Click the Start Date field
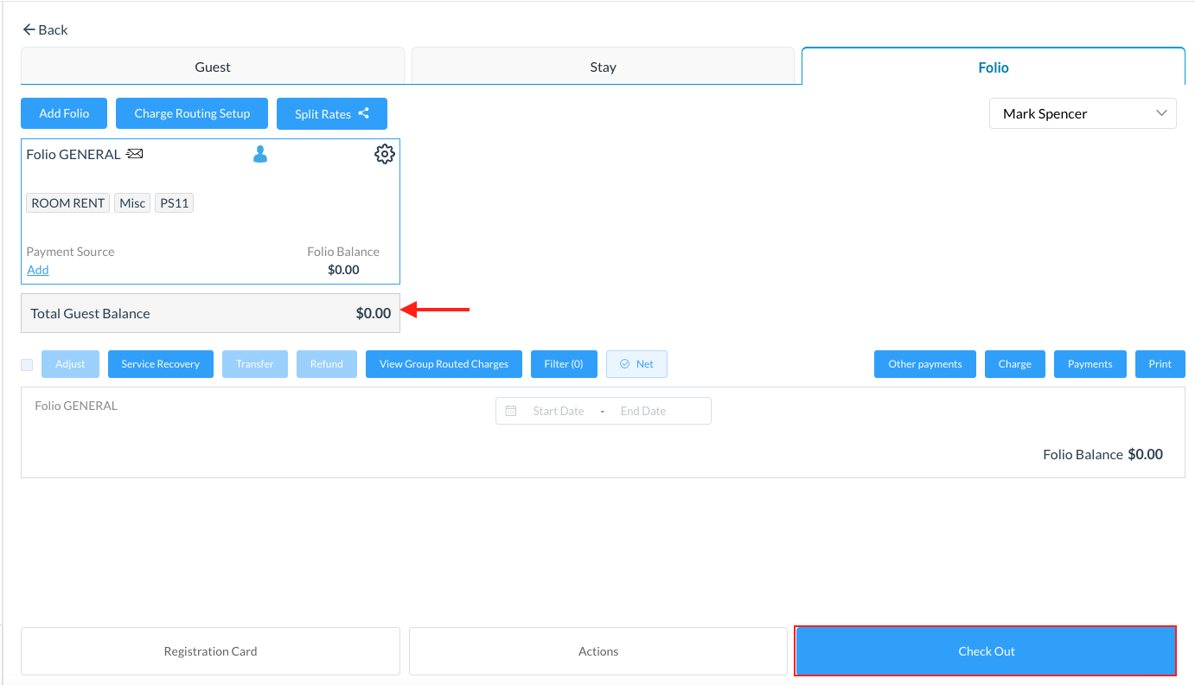1195x685 pixels. (x=559, y=411)
